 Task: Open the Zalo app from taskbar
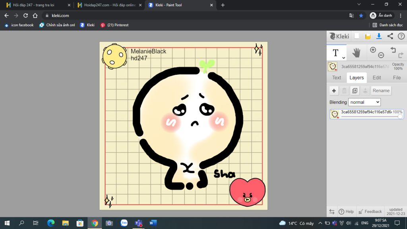click(x=124, y=223)
